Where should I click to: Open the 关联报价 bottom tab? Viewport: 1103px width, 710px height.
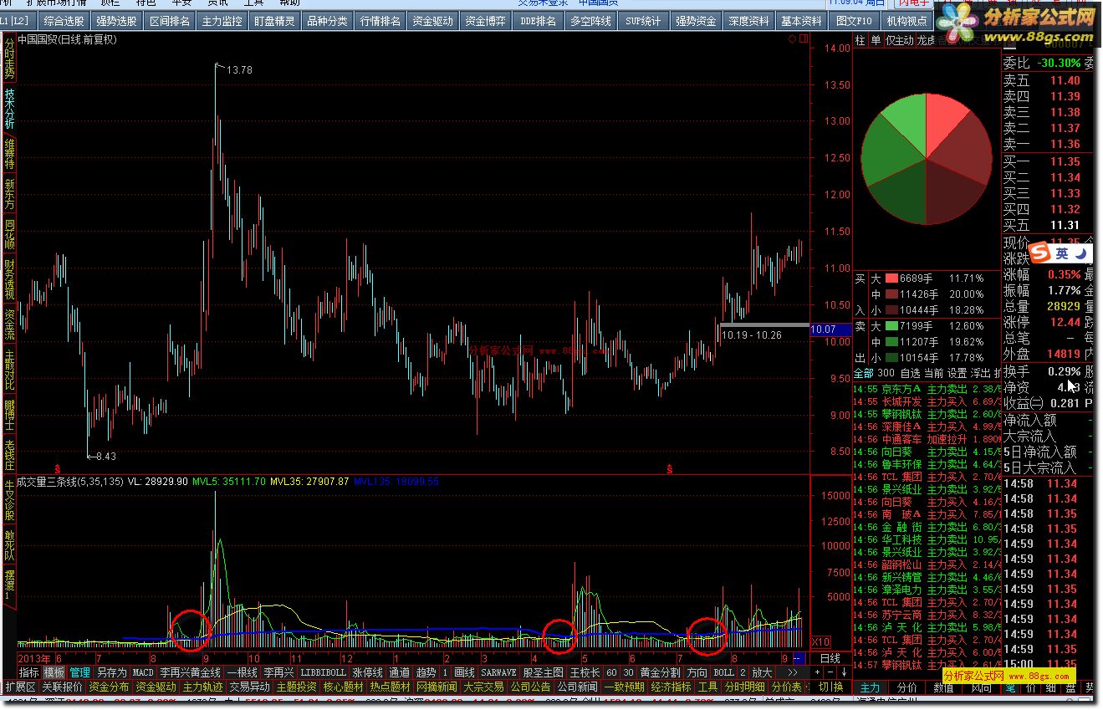coord(62,687)
